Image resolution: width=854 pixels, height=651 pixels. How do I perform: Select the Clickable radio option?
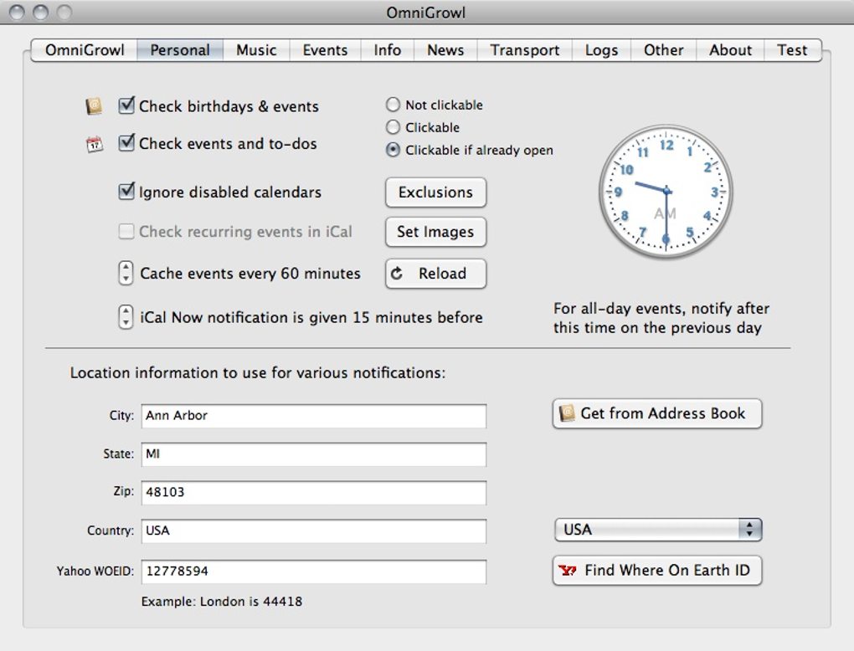(393, 127)
